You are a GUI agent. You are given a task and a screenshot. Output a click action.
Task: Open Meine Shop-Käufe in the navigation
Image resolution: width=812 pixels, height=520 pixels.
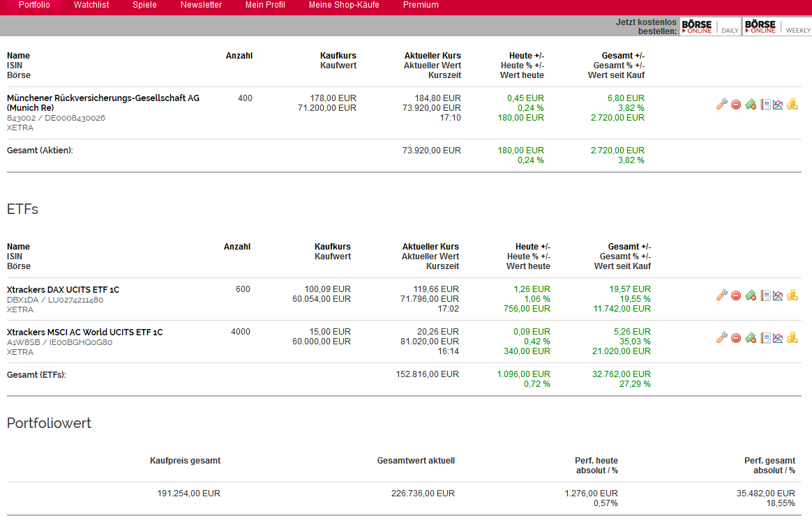(x=344, y=5)
